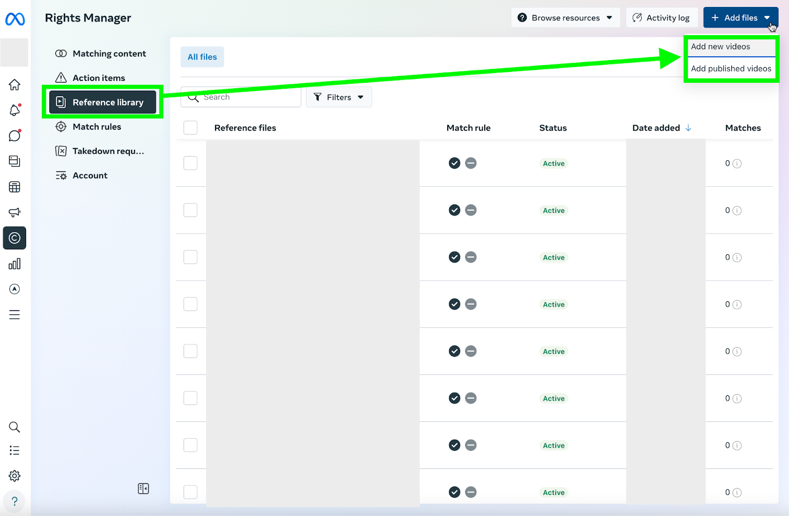
Task: Open the Filters dropdown
Action: click(339, 97)
